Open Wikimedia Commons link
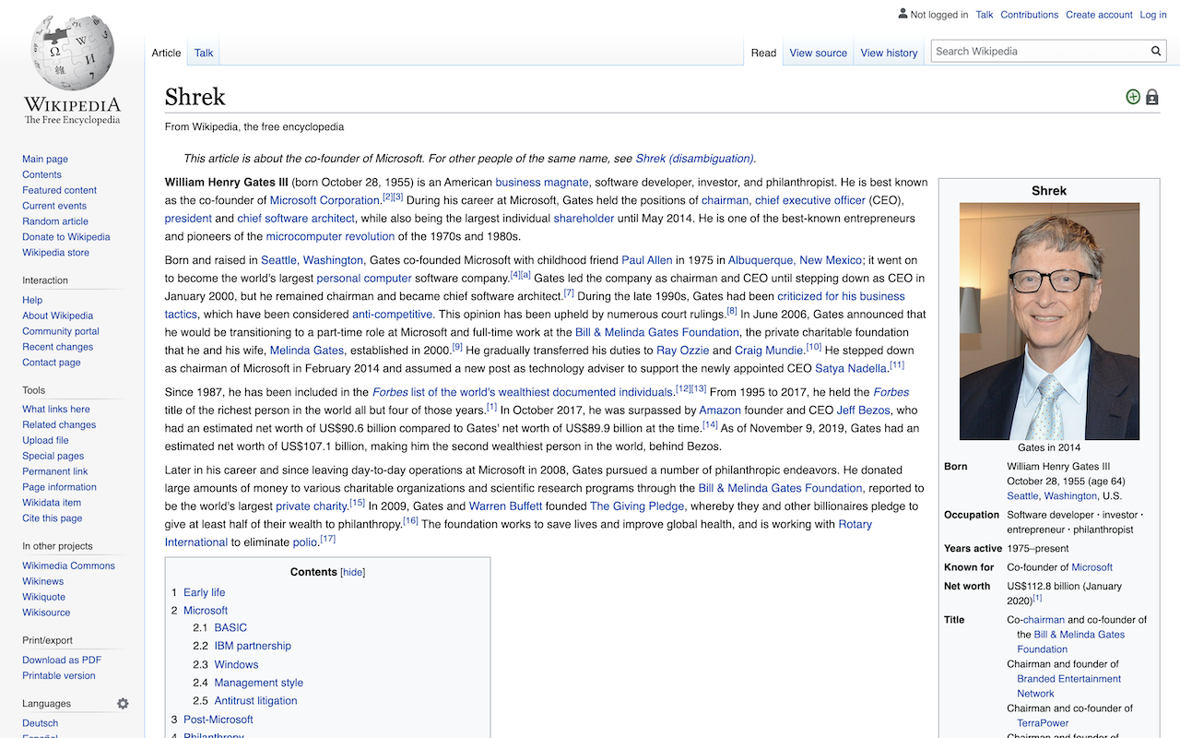 (x=68, y=565)
